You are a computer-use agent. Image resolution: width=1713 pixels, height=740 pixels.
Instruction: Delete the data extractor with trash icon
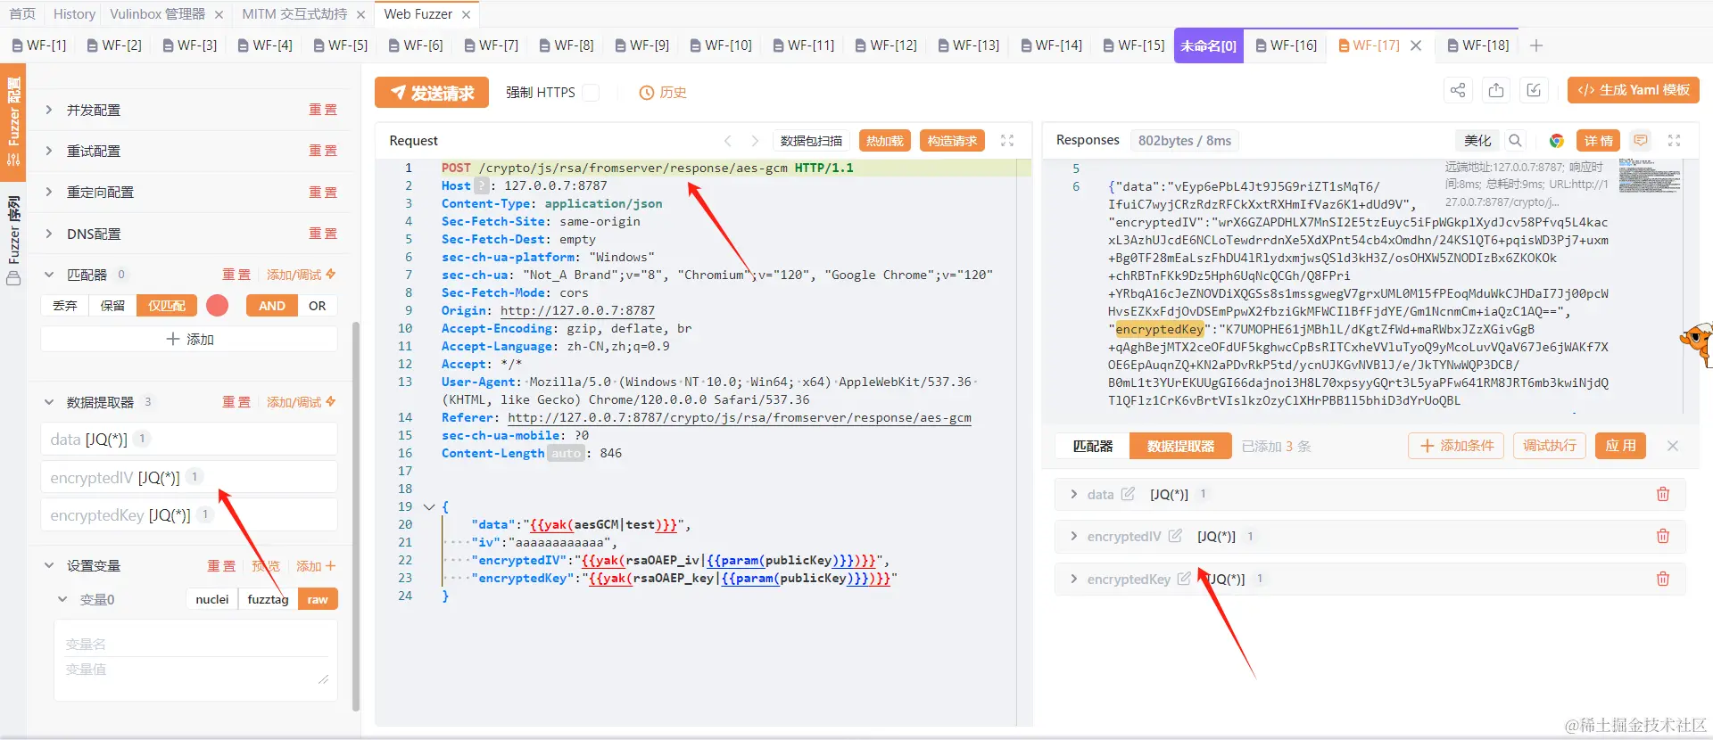tap(1663, 494)
